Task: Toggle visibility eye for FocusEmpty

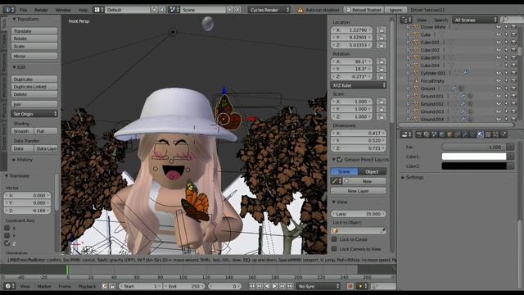Action: [x=499, y=80]
